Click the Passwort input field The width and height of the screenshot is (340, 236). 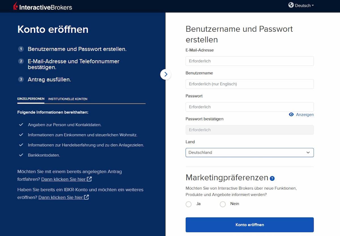click(250, 107)
